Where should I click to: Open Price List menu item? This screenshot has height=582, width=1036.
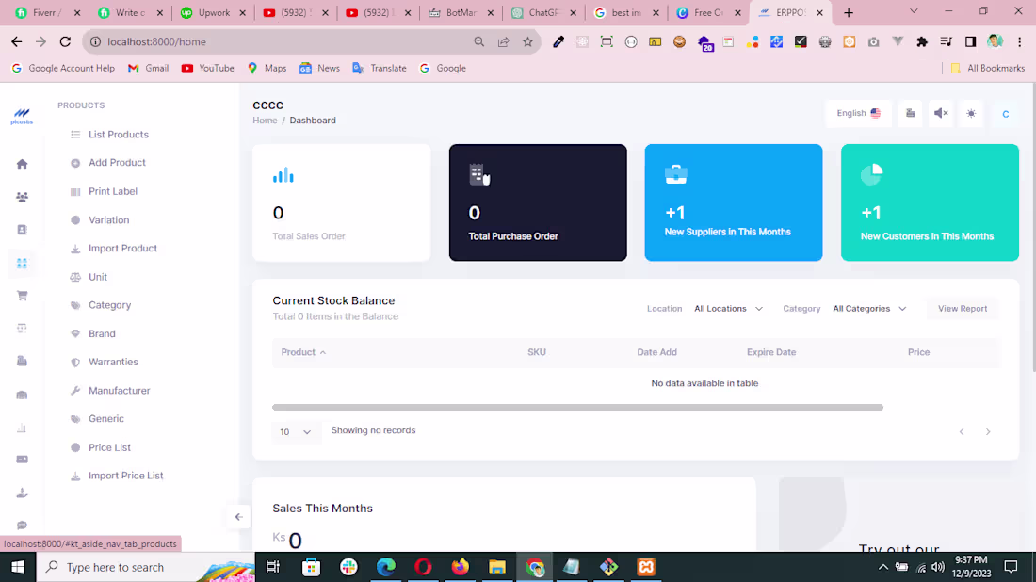coord(109,447)
